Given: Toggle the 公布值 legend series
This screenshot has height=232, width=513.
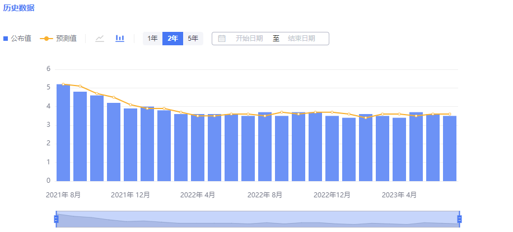Looking at the screenshot, I should 17,39.
